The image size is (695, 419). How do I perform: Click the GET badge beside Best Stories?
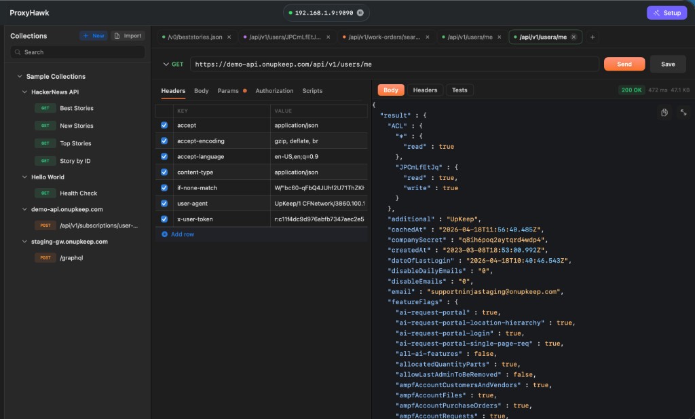[x=45, y=108]
